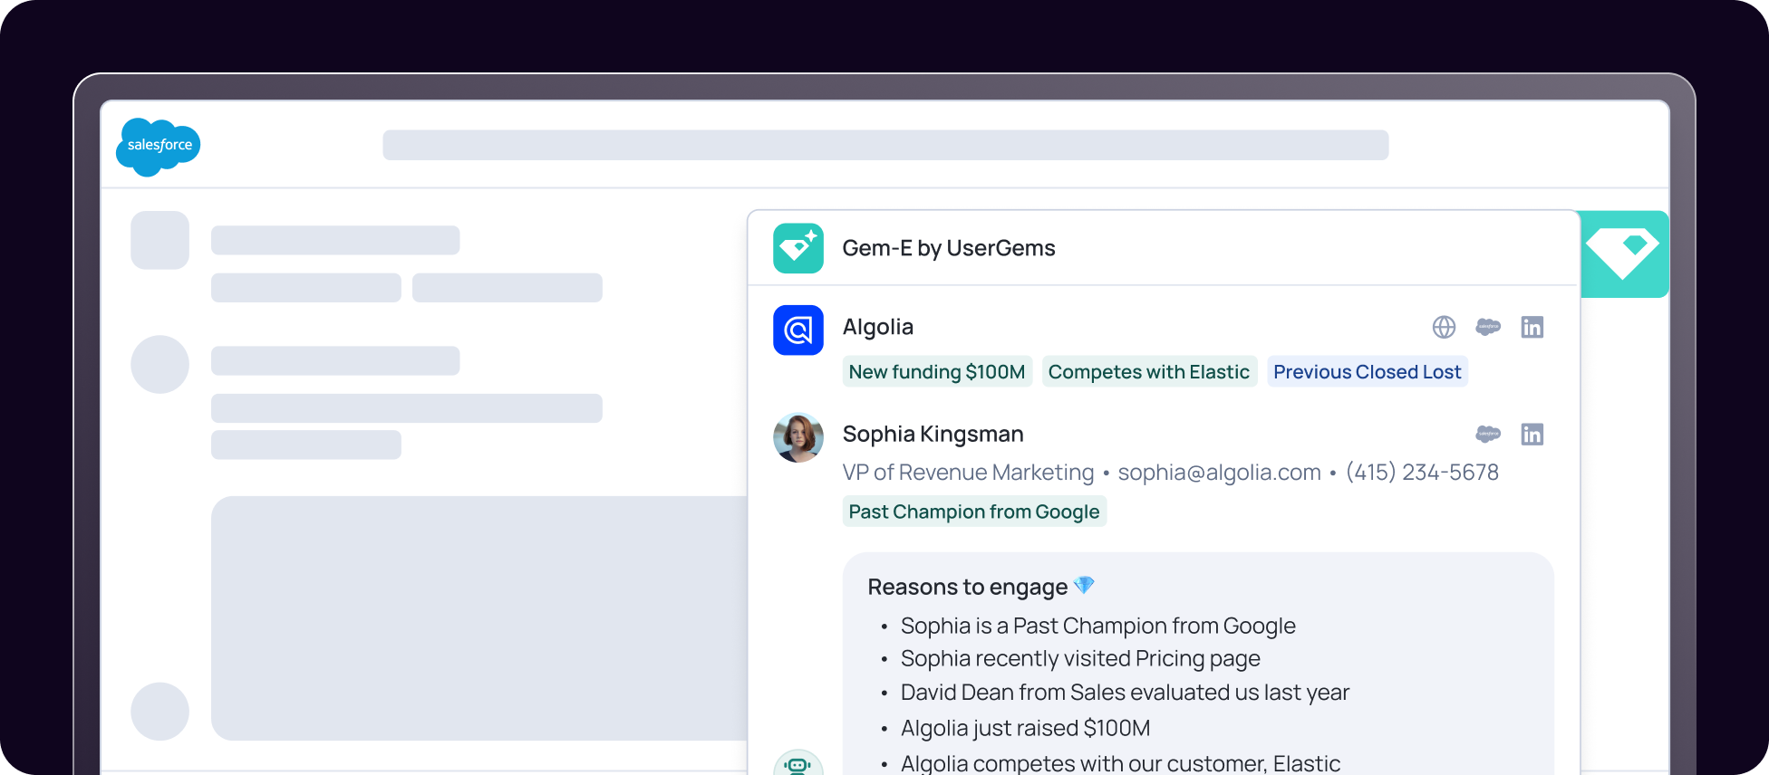Open Sophia Kingsman's LinkedIn profile icon
The width and height of the screenshot is (1769, 775).
click(1532, 434)
